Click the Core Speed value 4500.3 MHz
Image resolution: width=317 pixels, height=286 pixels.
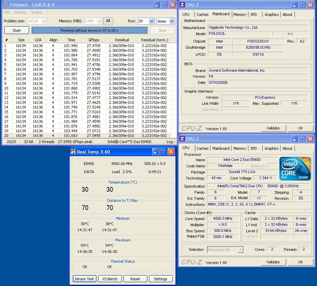point(223,219)
